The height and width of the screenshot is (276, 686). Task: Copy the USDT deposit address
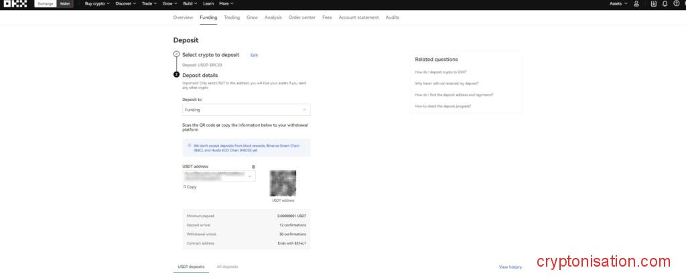(x=190, y=187)
